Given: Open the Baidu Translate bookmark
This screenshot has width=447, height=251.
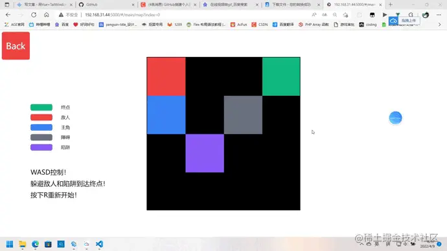Looking at the screenshot, I should click(283, 25).
